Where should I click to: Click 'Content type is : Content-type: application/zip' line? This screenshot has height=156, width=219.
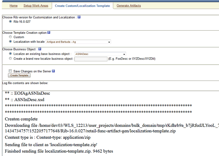point(48,137)
